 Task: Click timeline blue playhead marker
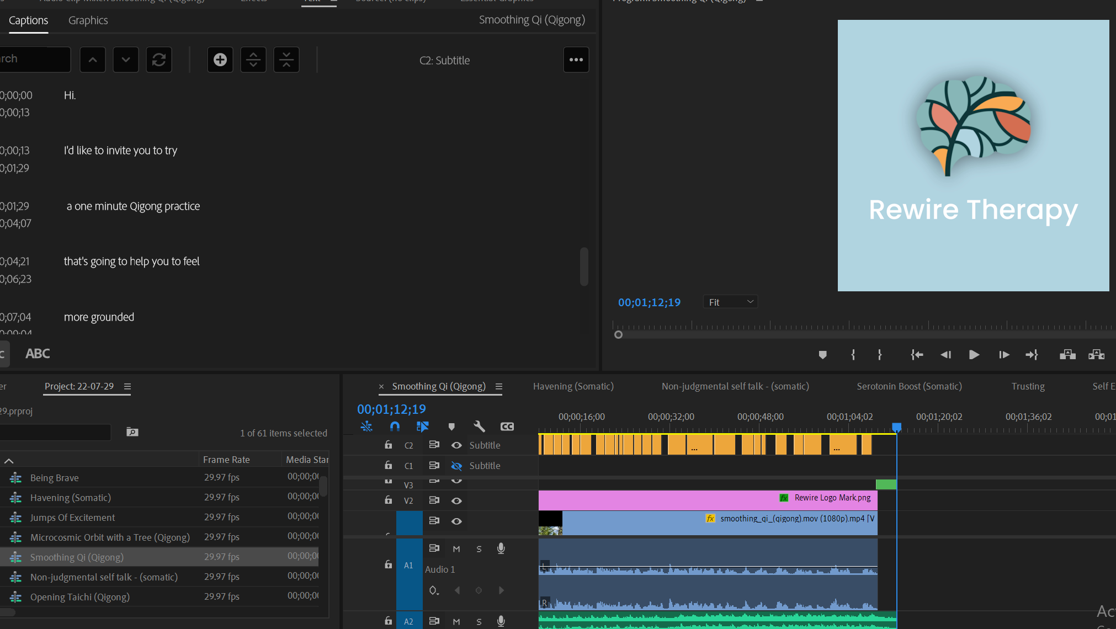[897, 428]
